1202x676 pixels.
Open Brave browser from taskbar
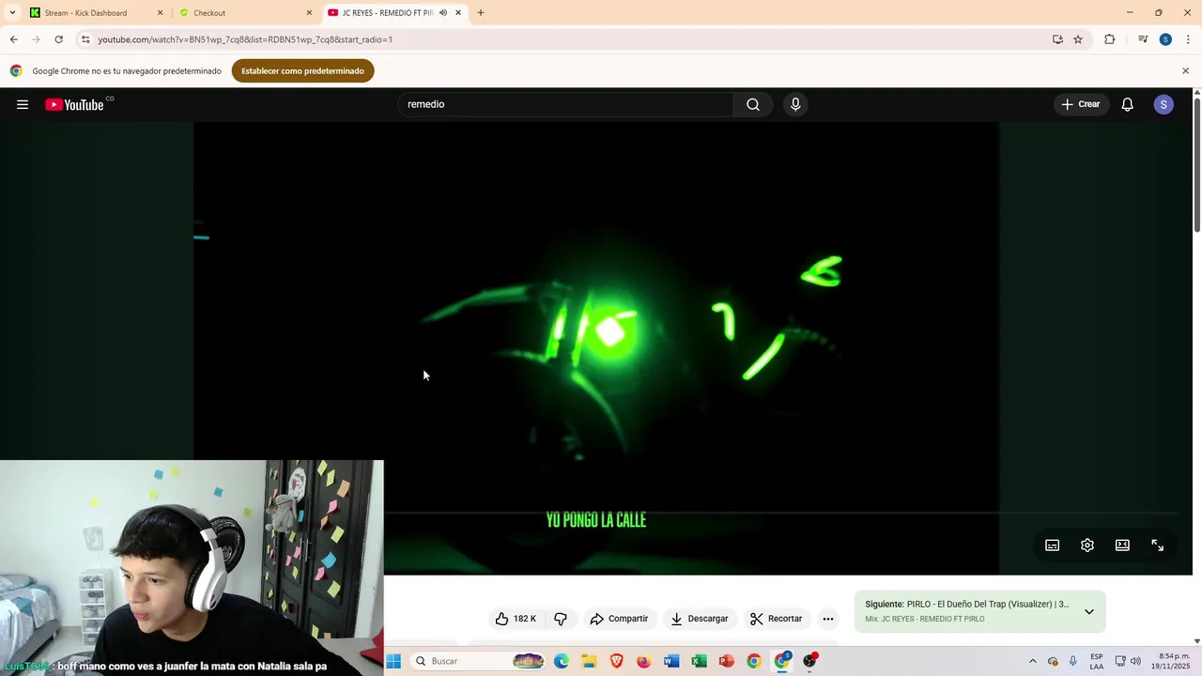pos(616,661)
